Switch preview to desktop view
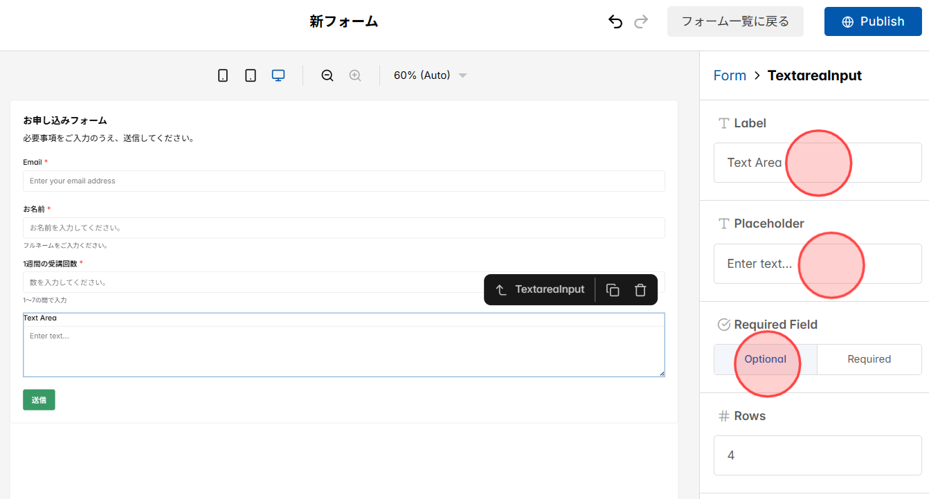The width and height of the screenshot is (929, 499). (278, 75)
